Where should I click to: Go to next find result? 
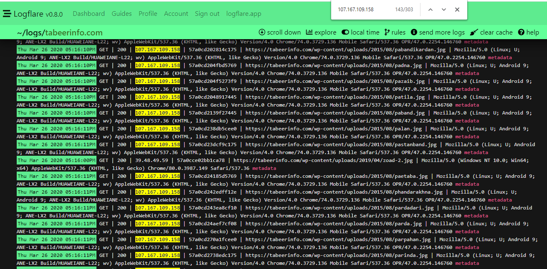444,10
